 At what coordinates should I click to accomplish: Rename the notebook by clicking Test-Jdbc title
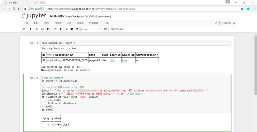coord(57,16)
